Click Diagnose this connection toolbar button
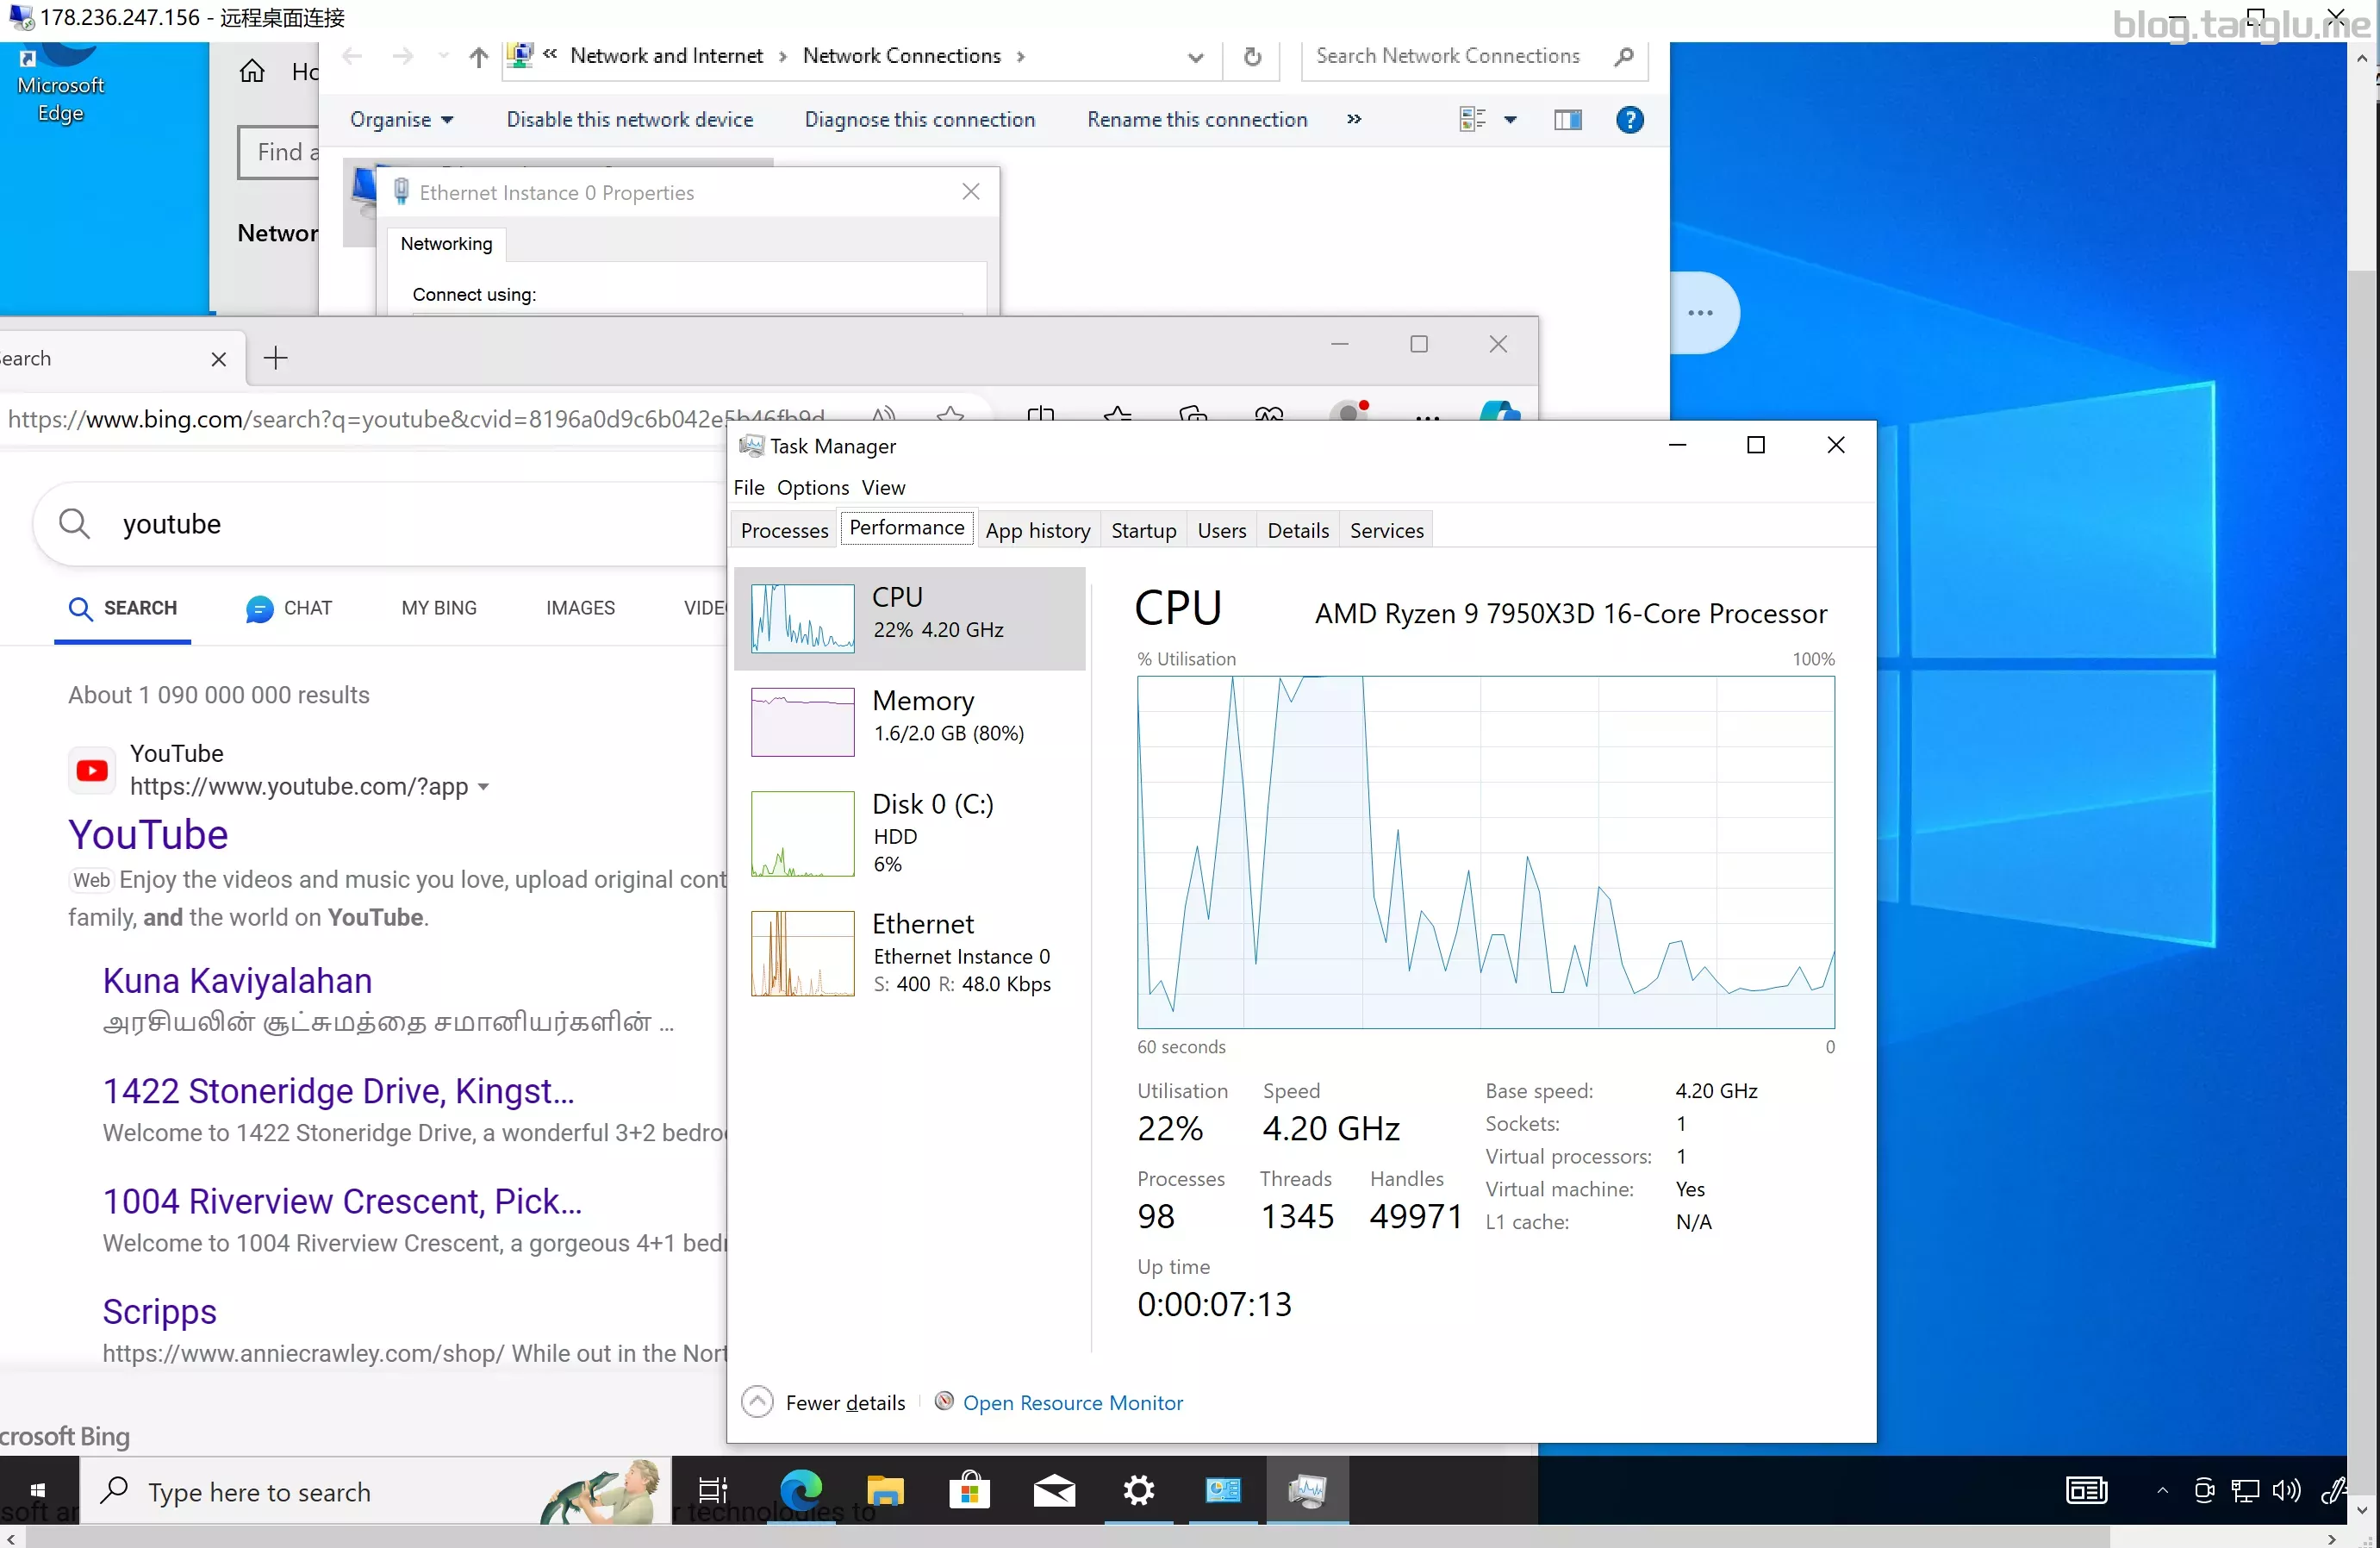 pos(919,118)
